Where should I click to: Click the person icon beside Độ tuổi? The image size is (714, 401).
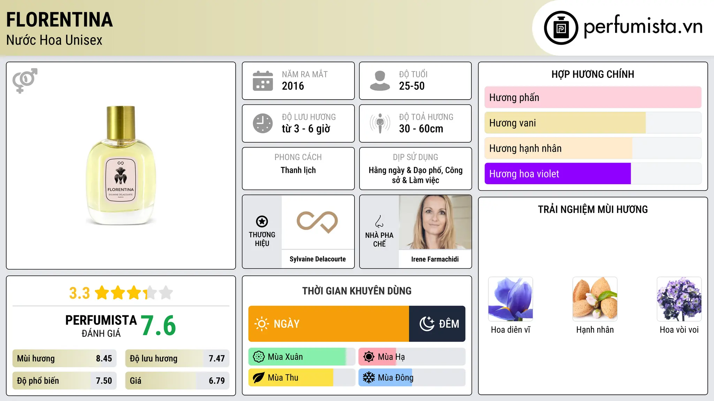(380, 81)
